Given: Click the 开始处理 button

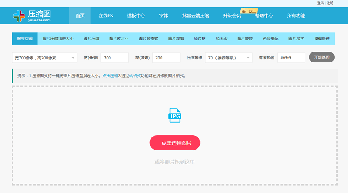Looking at the screenshot, I should pyautogui.click(x=321, y=57).
